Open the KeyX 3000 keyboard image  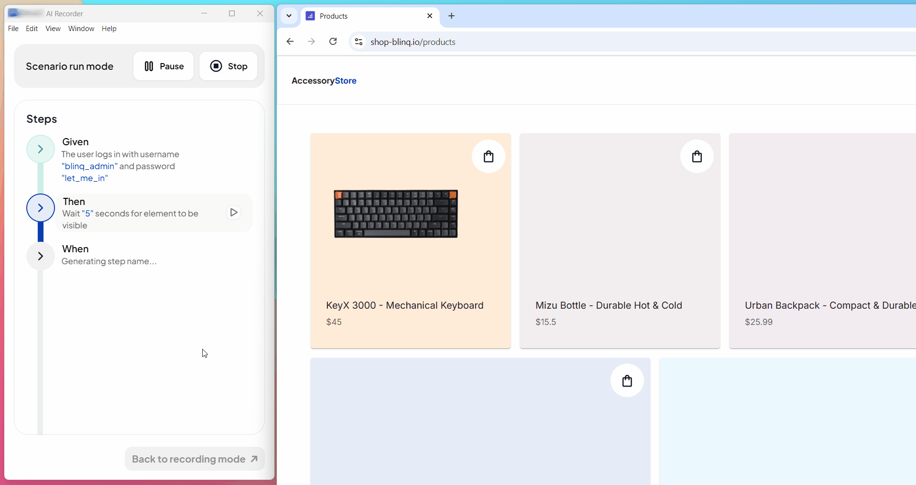coord(396,214)
